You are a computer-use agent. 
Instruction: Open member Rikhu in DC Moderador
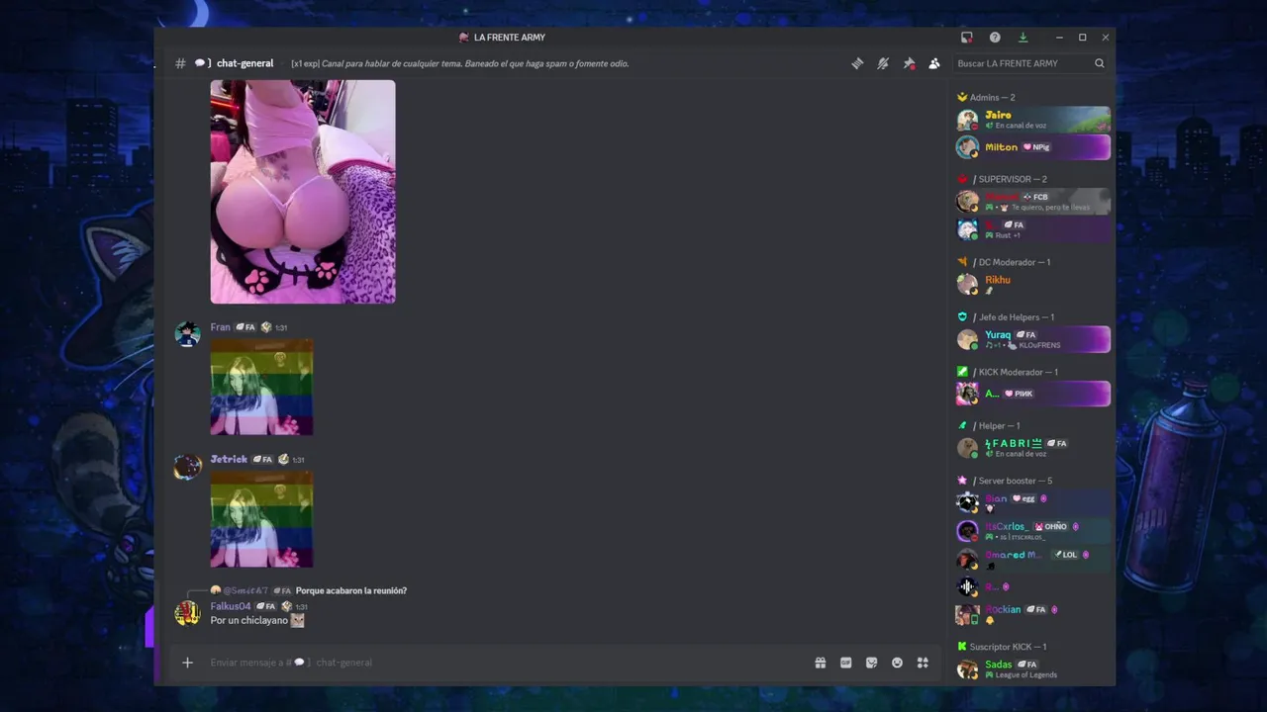pyautogui.click(x=1032, y=285)
